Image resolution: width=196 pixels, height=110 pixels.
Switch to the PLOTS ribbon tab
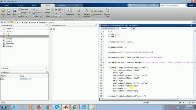[x=20, y=5]
